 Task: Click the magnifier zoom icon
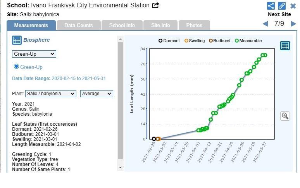pyautogui.click(x=285, y=116)
